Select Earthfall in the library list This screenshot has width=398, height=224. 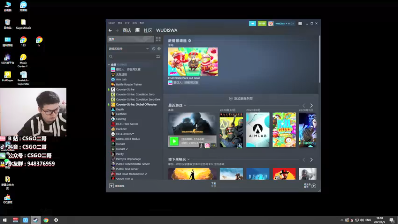pyautogui.click(x=121, y=114)
